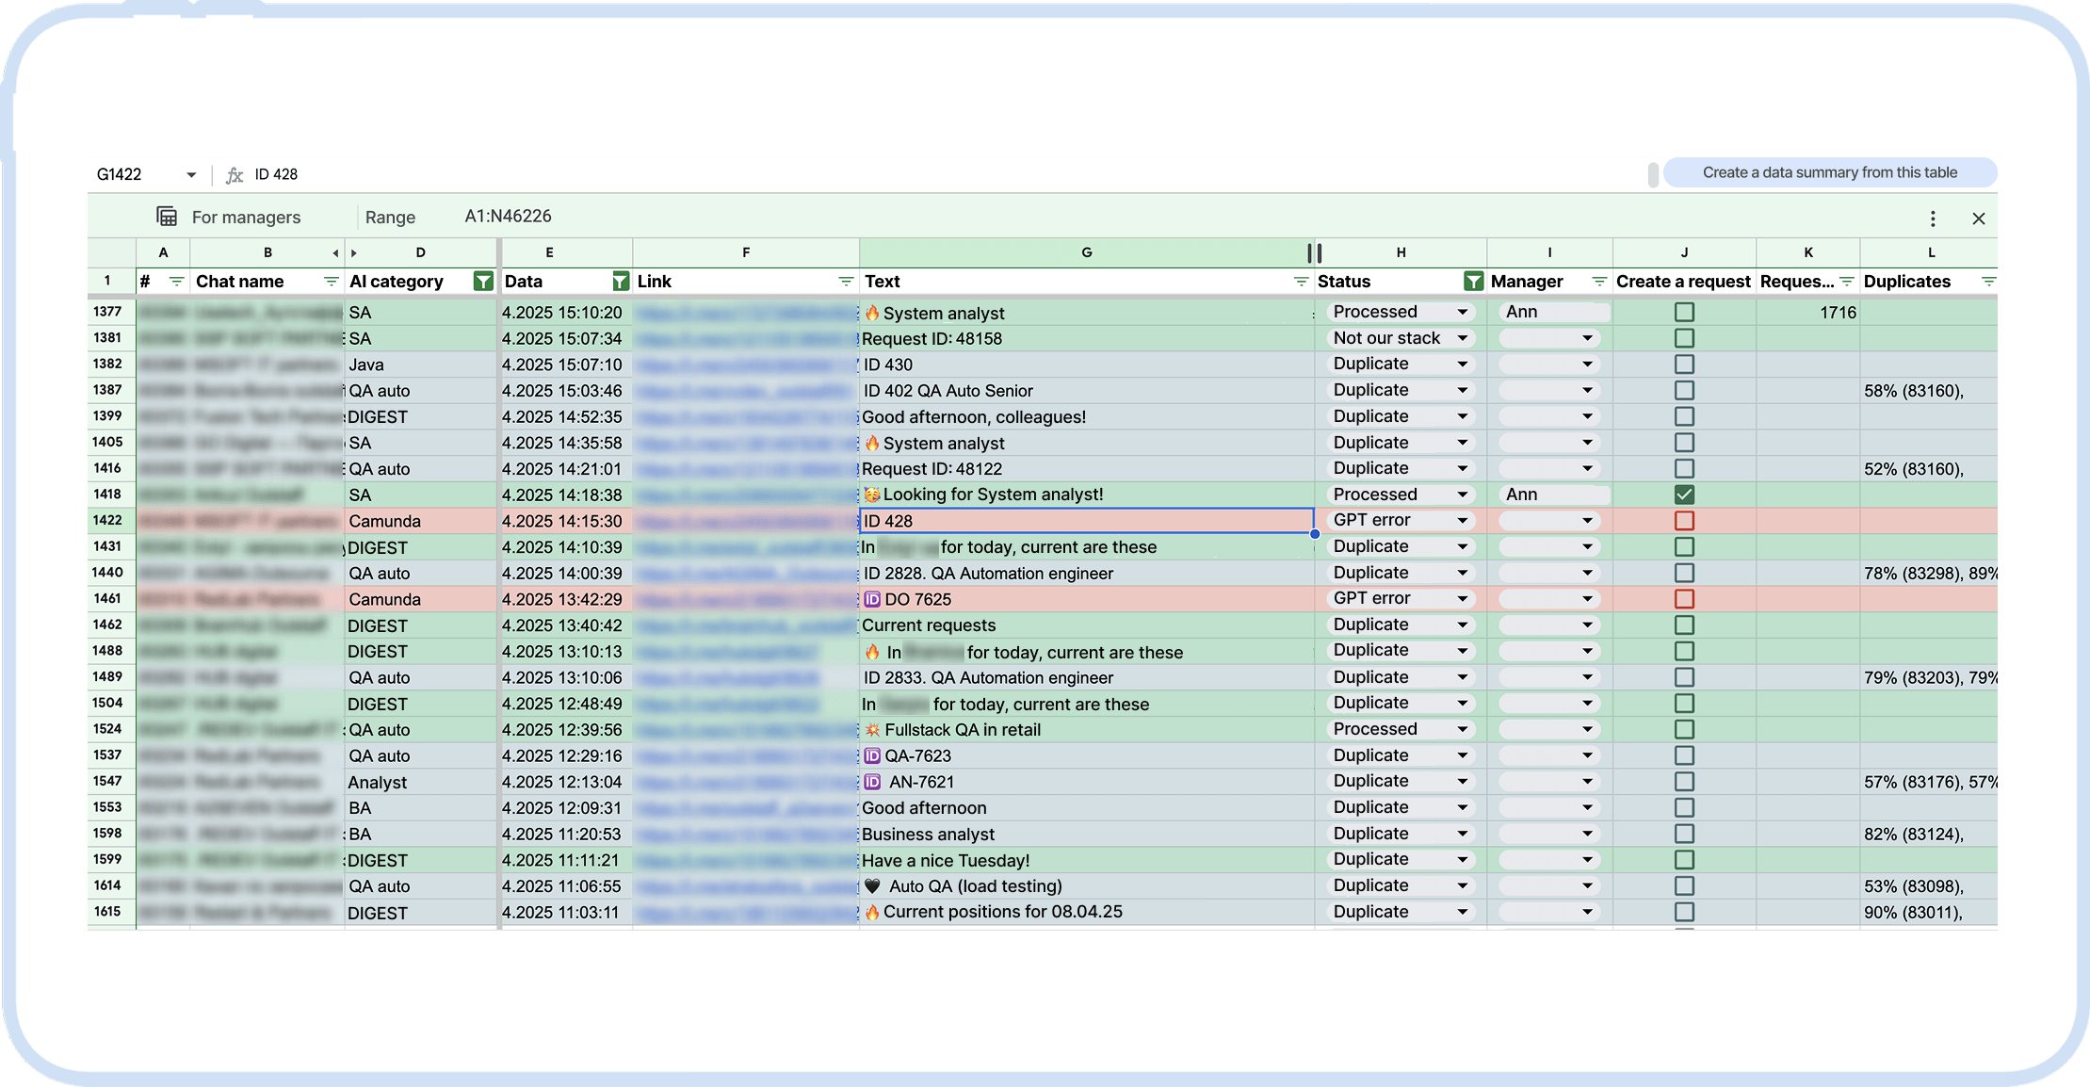The width and height of the screenshot is (2090, 1087).
Task: Tick the checkbox in row 1387
Action: tap(1684, 390)
